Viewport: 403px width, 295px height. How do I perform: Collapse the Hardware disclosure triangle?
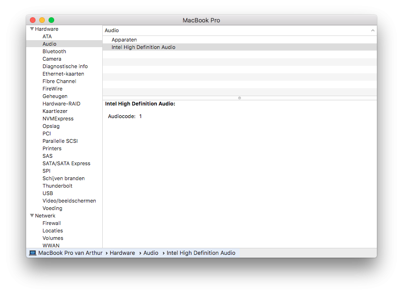(x=32, y=29)
